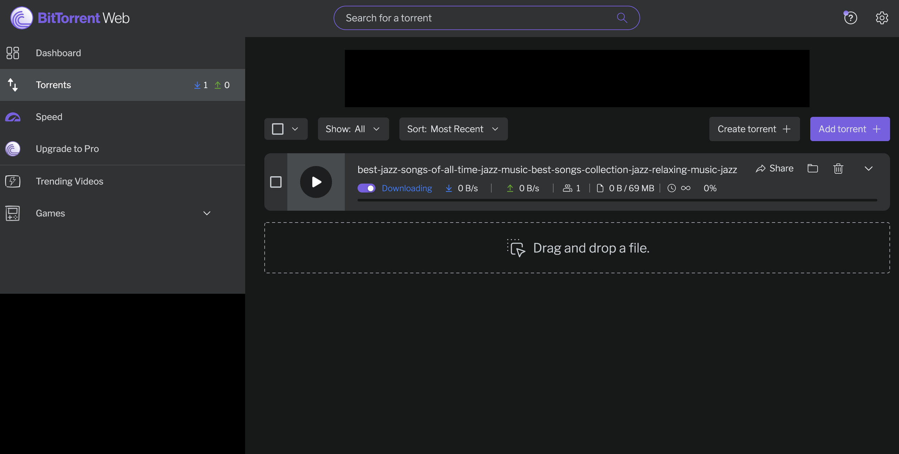Click the help question mark icon
Screen dimensions: 899x454
[850, 18]
